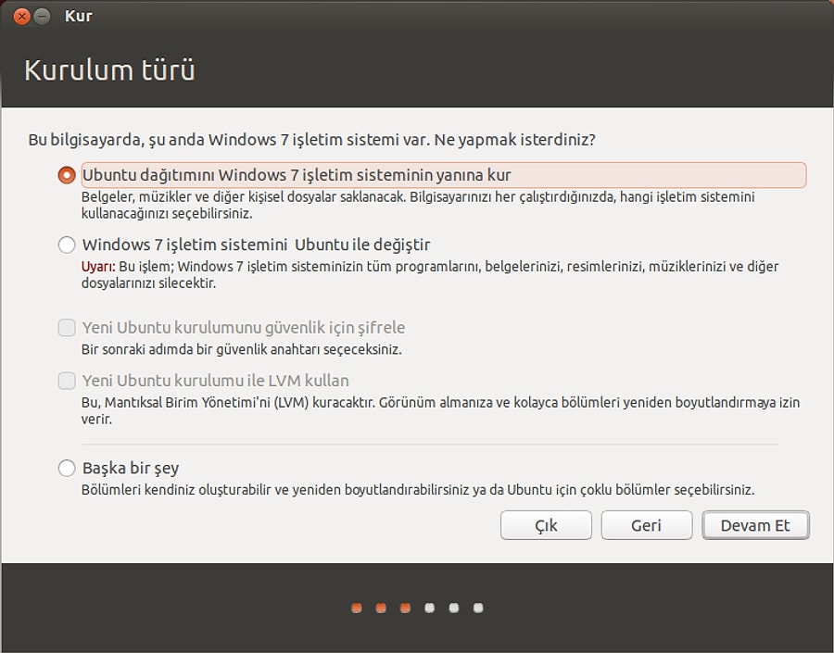The height and width of the screenshot is (653, 834).
Task: Click the second orange progress dot
Action: pyautogui.click(x=381, y=609)
